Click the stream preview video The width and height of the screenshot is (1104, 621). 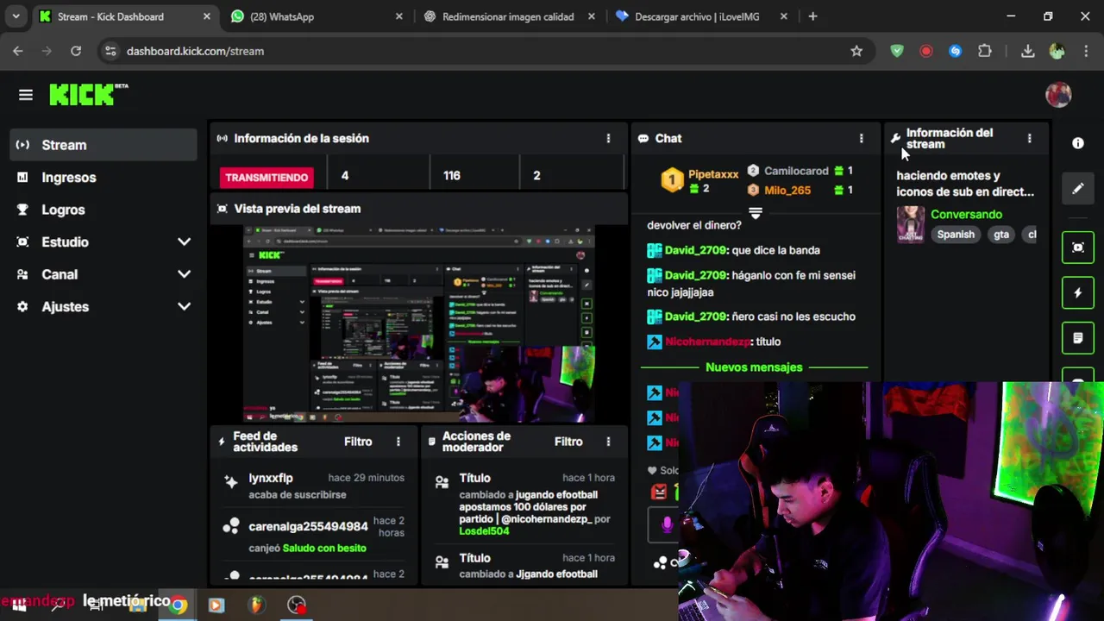point(419,324)
